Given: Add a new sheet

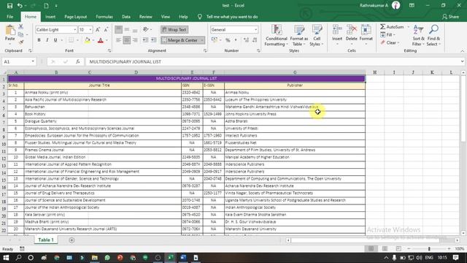Looking at the screenshot, I should tap(72, 240).
